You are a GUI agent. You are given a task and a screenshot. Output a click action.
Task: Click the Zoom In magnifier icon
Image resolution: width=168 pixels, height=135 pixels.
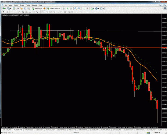(x=76, y=8)
